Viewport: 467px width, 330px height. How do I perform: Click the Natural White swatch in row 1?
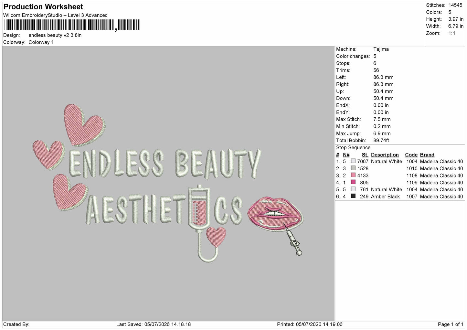pos(353,161)
